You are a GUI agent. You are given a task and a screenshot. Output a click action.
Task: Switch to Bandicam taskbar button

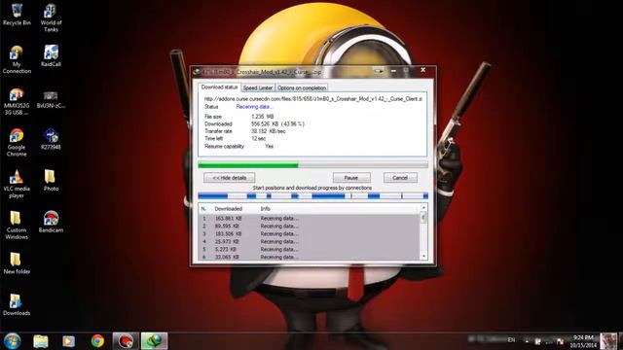pyautogui.click(x=126, y=341)
